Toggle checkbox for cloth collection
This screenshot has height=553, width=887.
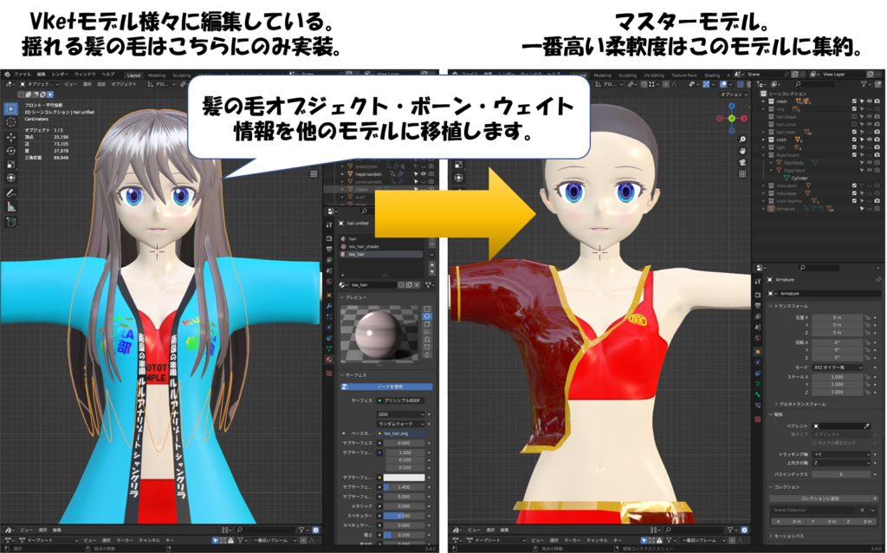click(x=854, y=140)
